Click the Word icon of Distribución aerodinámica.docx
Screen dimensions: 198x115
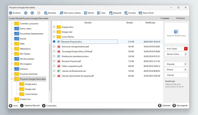[59, 56]
